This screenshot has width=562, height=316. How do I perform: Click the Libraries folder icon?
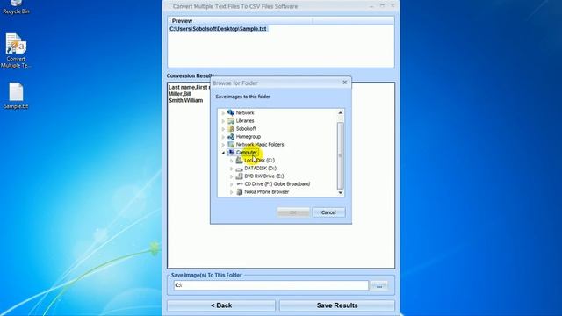[231, 121]
